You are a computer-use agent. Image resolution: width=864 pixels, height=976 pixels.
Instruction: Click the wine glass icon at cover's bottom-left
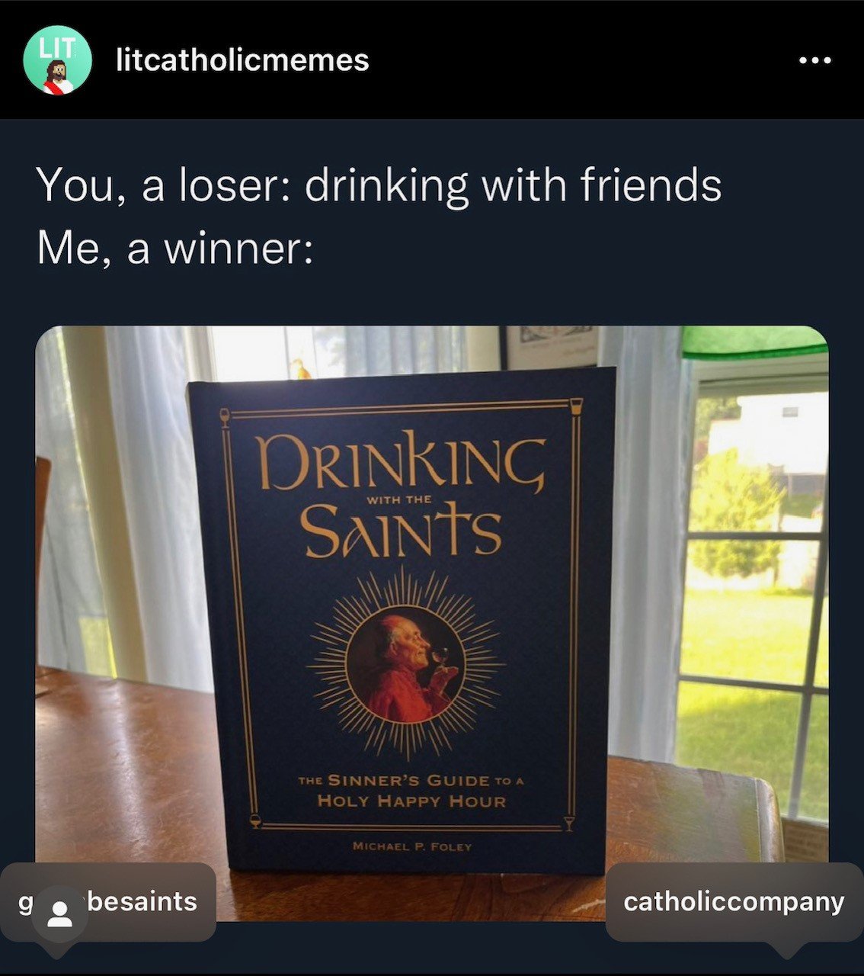tap(255, 822)
